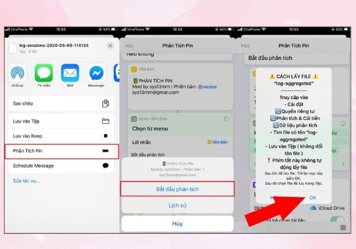Tap the Bắt đầu phân tích header item
Image resolution: width=356 pixels, height=249 pixels.
[x=270, y=58]
